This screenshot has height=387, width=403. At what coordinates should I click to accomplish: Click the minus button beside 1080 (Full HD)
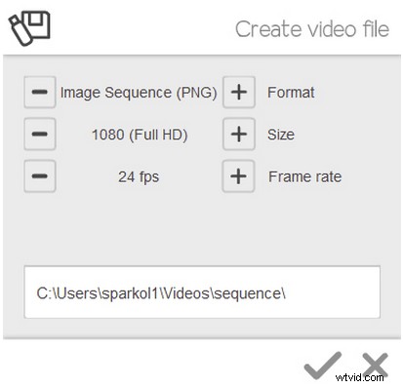tap(40, 134)
